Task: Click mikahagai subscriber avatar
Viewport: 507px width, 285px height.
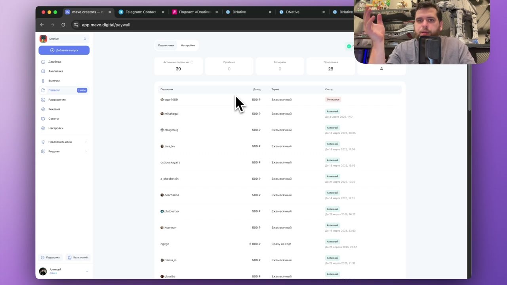Action: (162, 114)
